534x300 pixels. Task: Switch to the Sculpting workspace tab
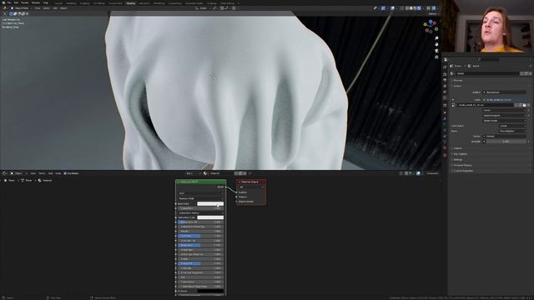[x=84, y=3]
